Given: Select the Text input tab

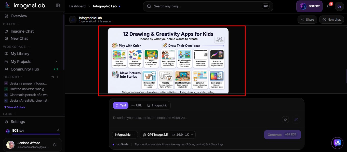Looking at the screenshot, I should click(x=121, y=105).
